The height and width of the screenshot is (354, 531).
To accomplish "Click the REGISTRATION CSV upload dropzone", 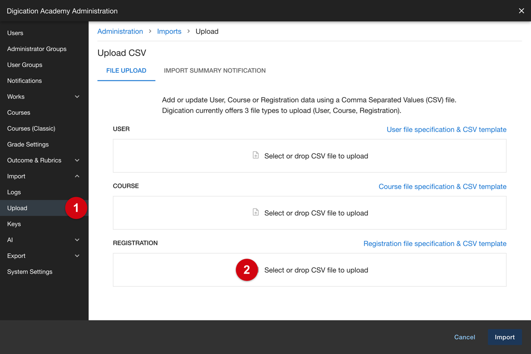I will click(x=310, y=270).
